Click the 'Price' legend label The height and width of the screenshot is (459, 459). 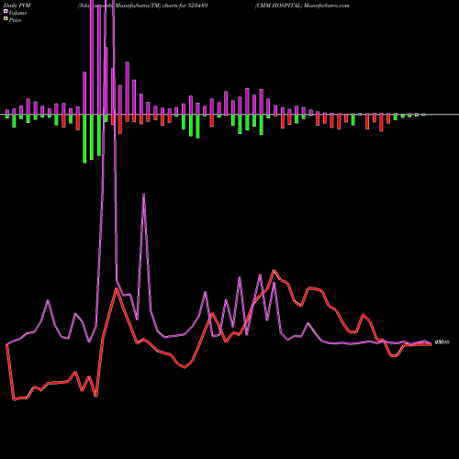coord(15,20)
